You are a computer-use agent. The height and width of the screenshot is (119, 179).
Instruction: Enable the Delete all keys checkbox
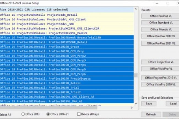coord(79,114)
